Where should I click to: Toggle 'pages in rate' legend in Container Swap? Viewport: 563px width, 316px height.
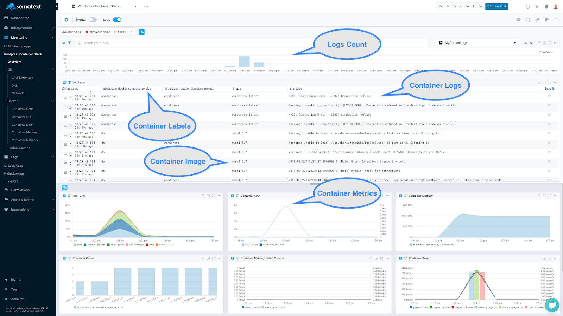coord(419,307)
